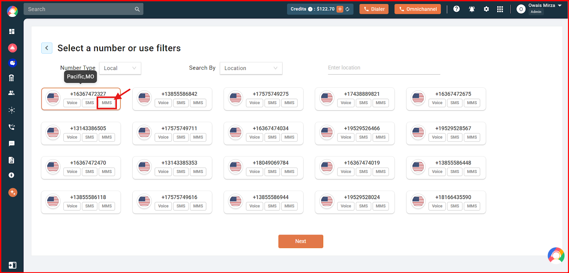Click the user avatar circle O
The image size is (569, 273).
coord(521,9)
